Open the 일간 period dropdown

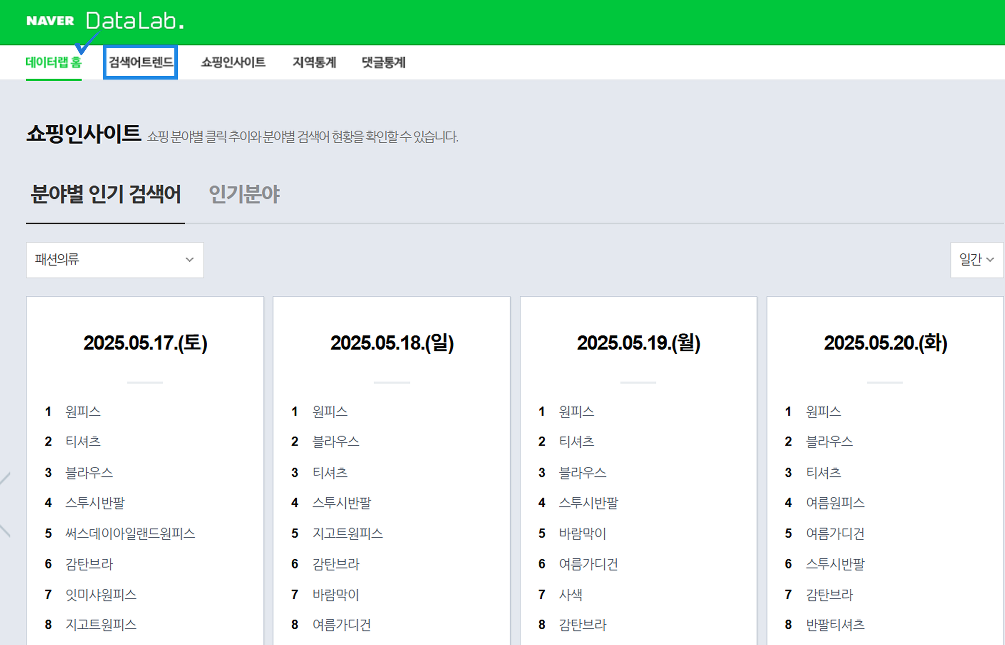click(975, 259)
